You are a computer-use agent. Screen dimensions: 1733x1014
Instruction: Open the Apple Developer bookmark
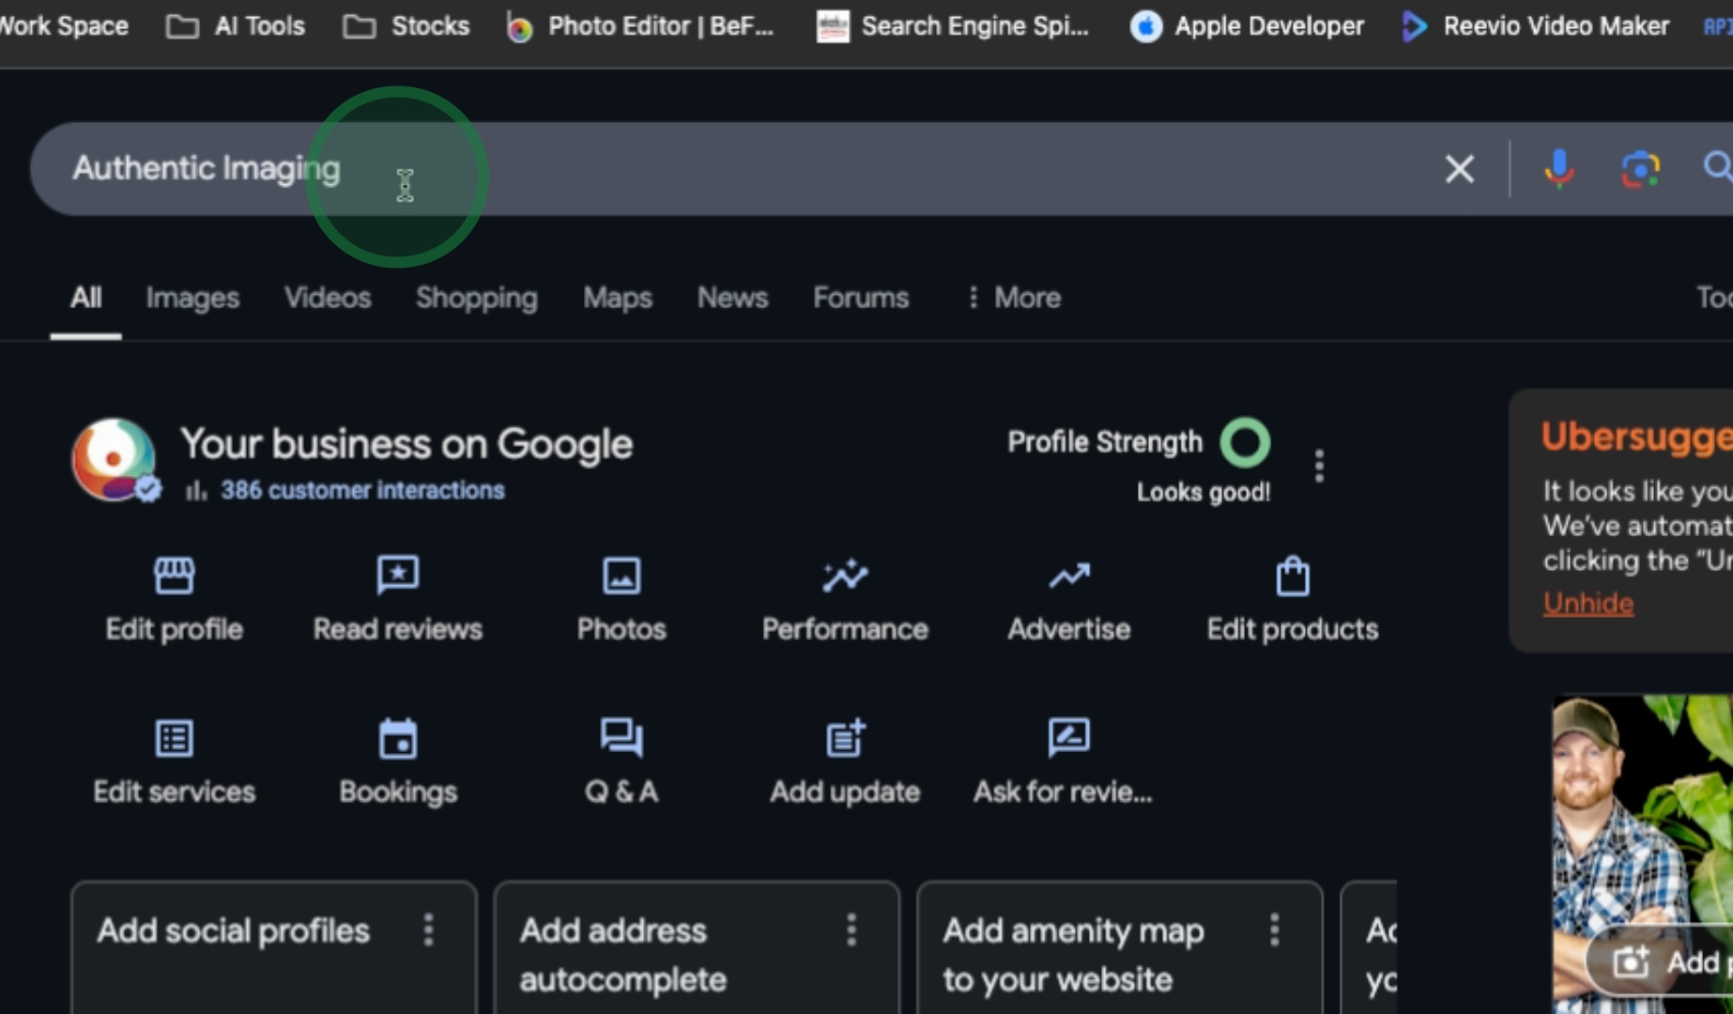(x=1247, y=25)
